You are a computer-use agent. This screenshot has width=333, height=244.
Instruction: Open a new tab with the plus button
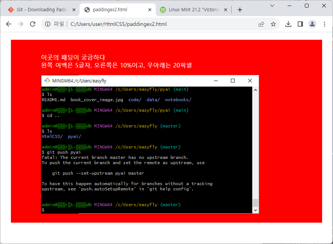(x=240, y=10)
